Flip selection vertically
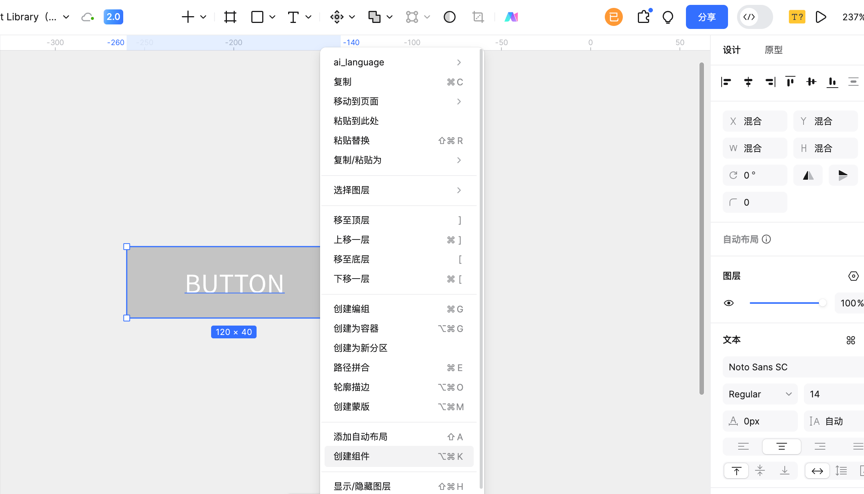This screenshot has width=864, height=494. point(843,175)
